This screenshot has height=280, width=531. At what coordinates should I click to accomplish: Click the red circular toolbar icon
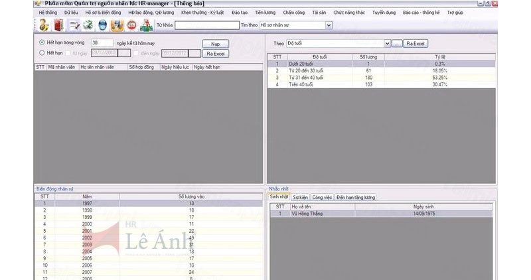click(131, 25)
